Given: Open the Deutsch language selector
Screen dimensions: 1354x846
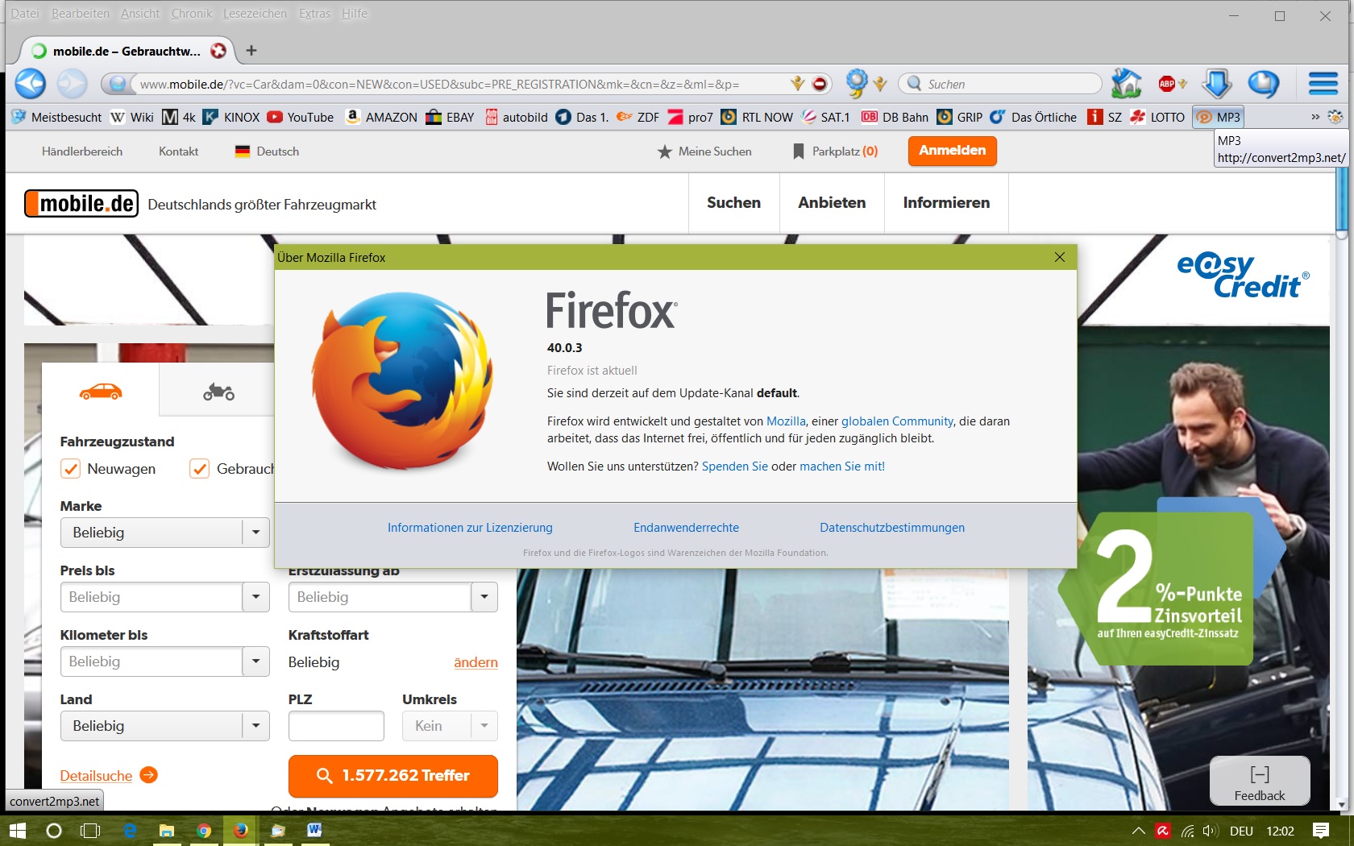Looking at the screenshot, I should (x=267, y=151).
